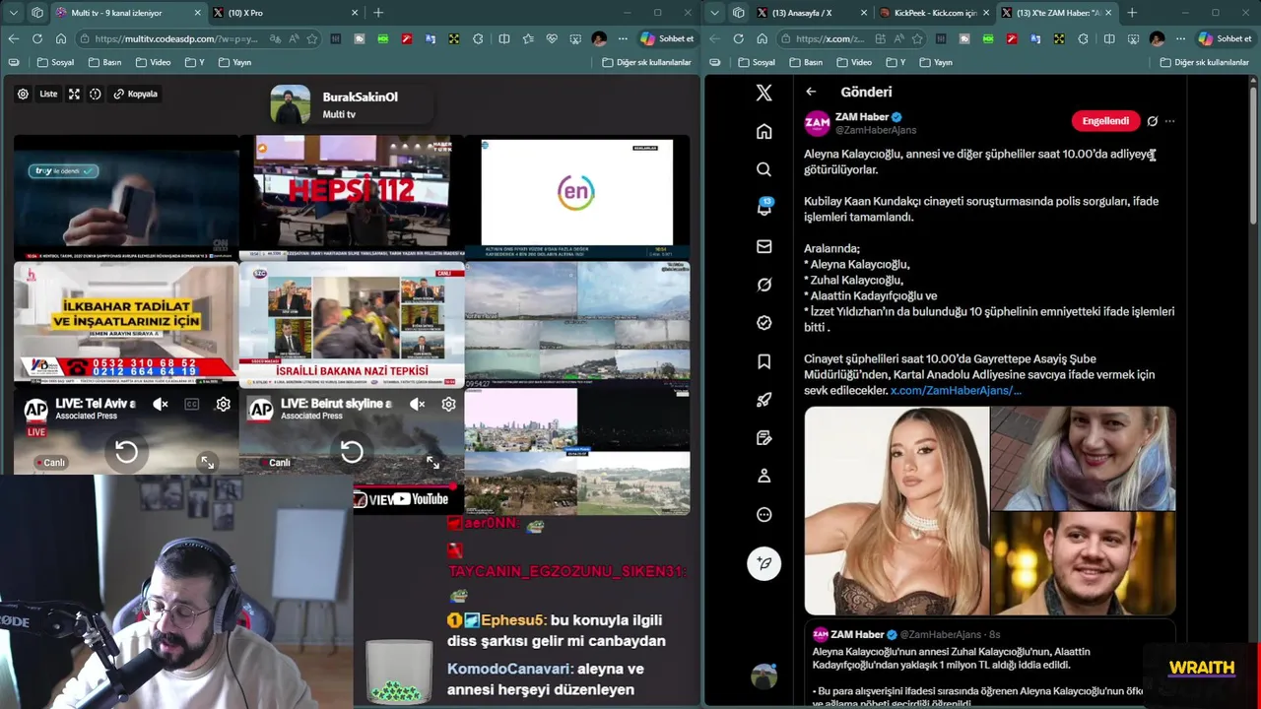Screen dimensions: 1261x709
Task: Click Sohbet et Copilot in right browser
Action: 1224,38
